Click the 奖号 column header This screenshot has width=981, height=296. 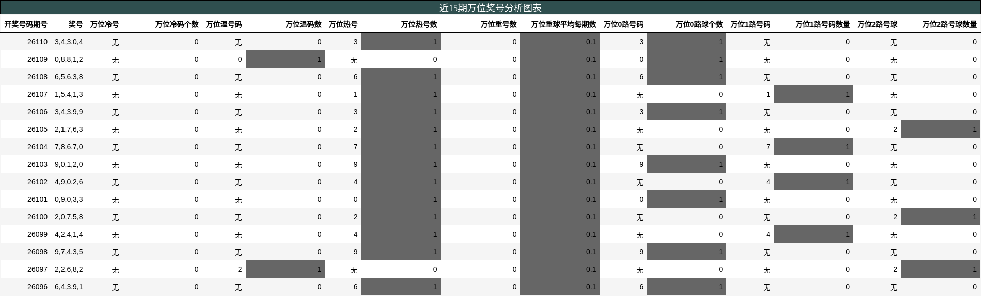(75, 24)
